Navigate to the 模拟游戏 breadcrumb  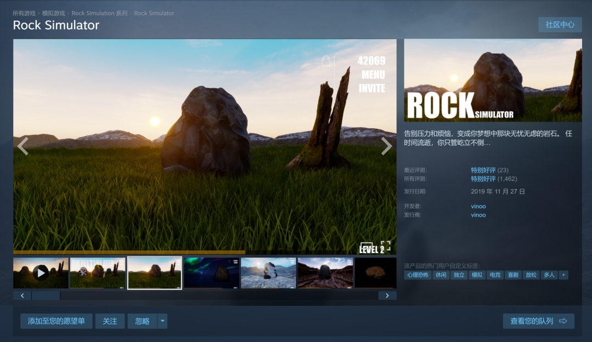(53, 13)
